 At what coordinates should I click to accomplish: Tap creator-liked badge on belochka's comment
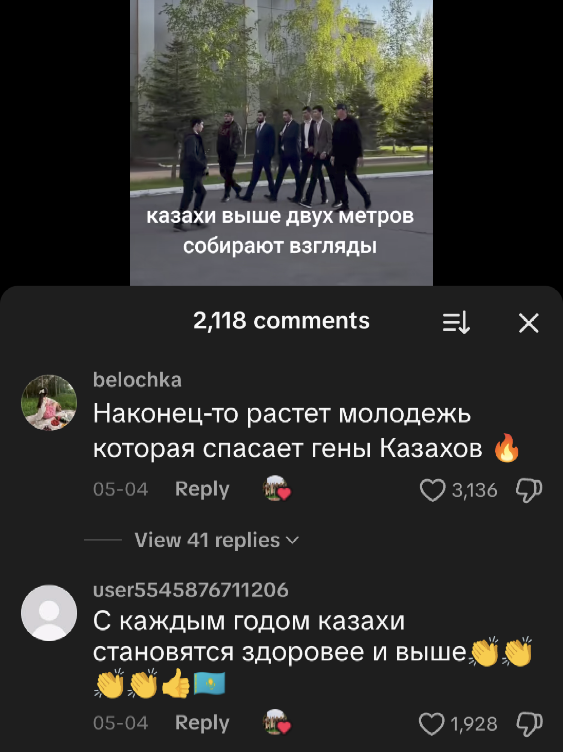click(277, 488)
